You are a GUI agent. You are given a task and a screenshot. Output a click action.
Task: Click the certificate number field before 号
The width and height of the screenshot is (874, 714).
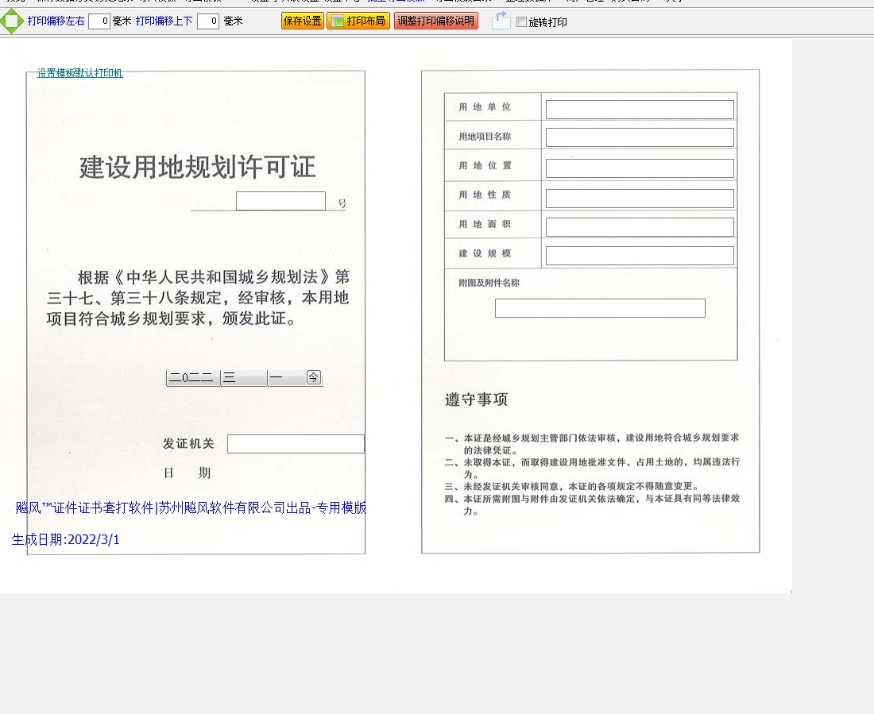(x=280, y=201)
